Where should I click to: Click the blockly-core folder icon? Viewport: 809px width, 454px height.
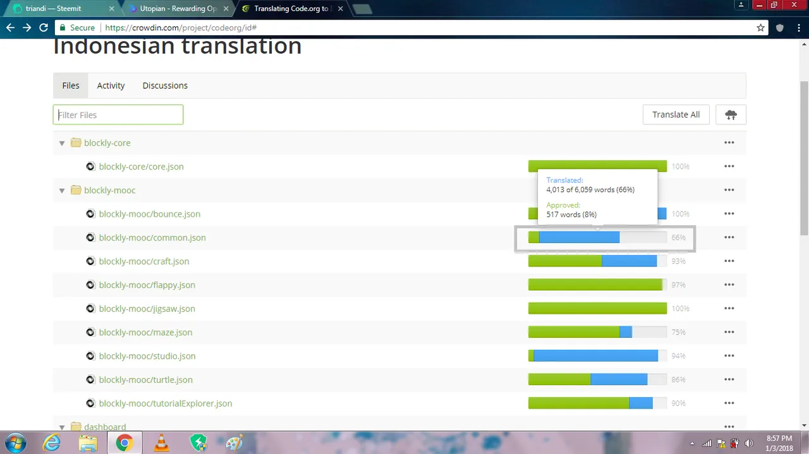(76, 143)
